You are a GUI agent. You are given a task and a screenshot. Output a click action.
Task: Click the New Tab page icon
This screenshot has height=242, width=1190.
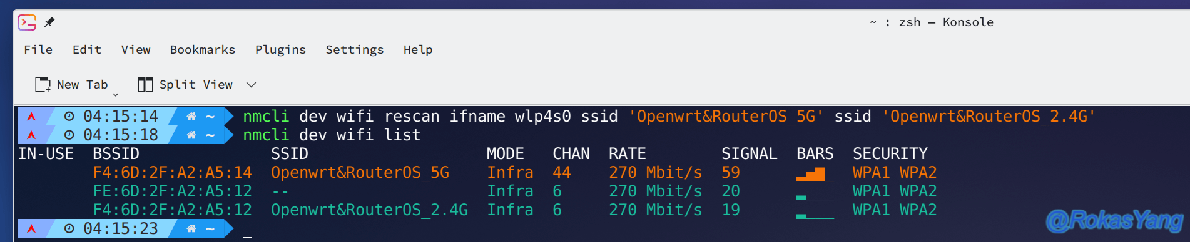tap(43, 84)
